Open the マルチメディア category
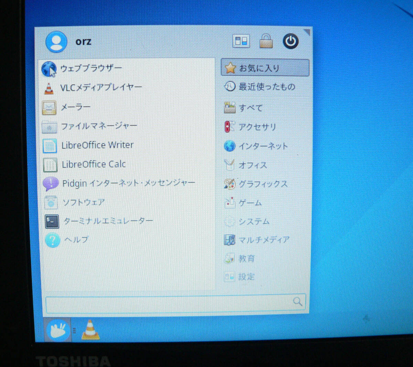The height and width of the screenshot is (367, 413). coord(264,240)
